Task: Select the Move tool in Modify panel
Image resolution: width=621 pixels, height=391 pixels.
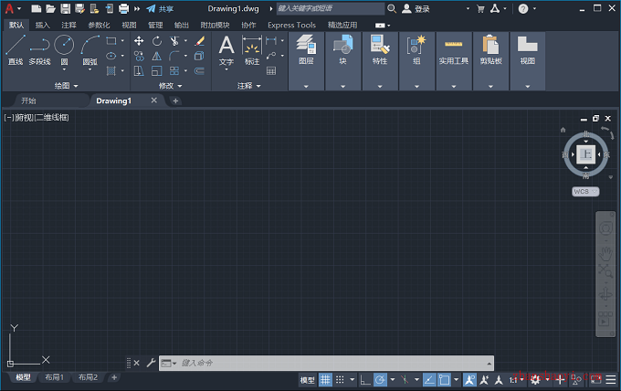Action: 139,41
